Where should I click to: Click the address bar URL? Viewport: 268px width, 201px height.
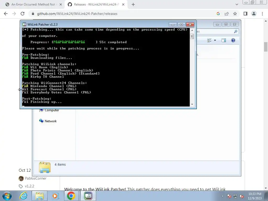77,14
